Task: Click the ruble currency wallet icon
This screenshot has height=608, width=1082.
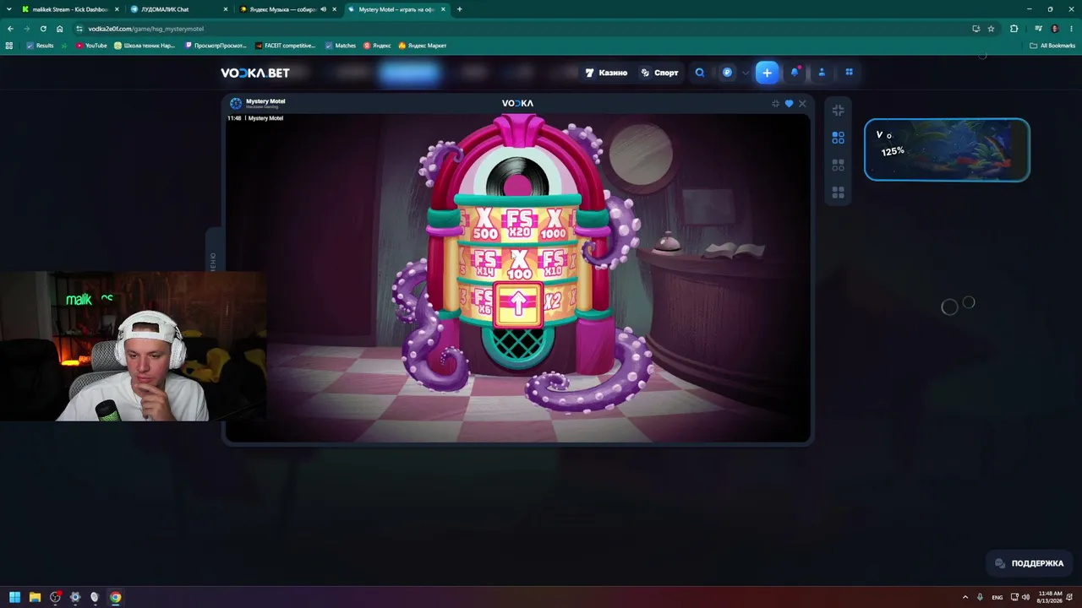Action: pos(727,73)
